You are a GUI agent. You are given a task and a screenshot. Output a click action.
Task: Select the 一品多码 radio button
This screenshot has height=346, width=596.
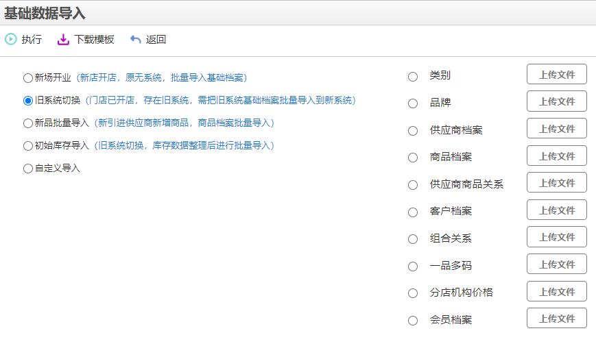[x=413, y=267]
